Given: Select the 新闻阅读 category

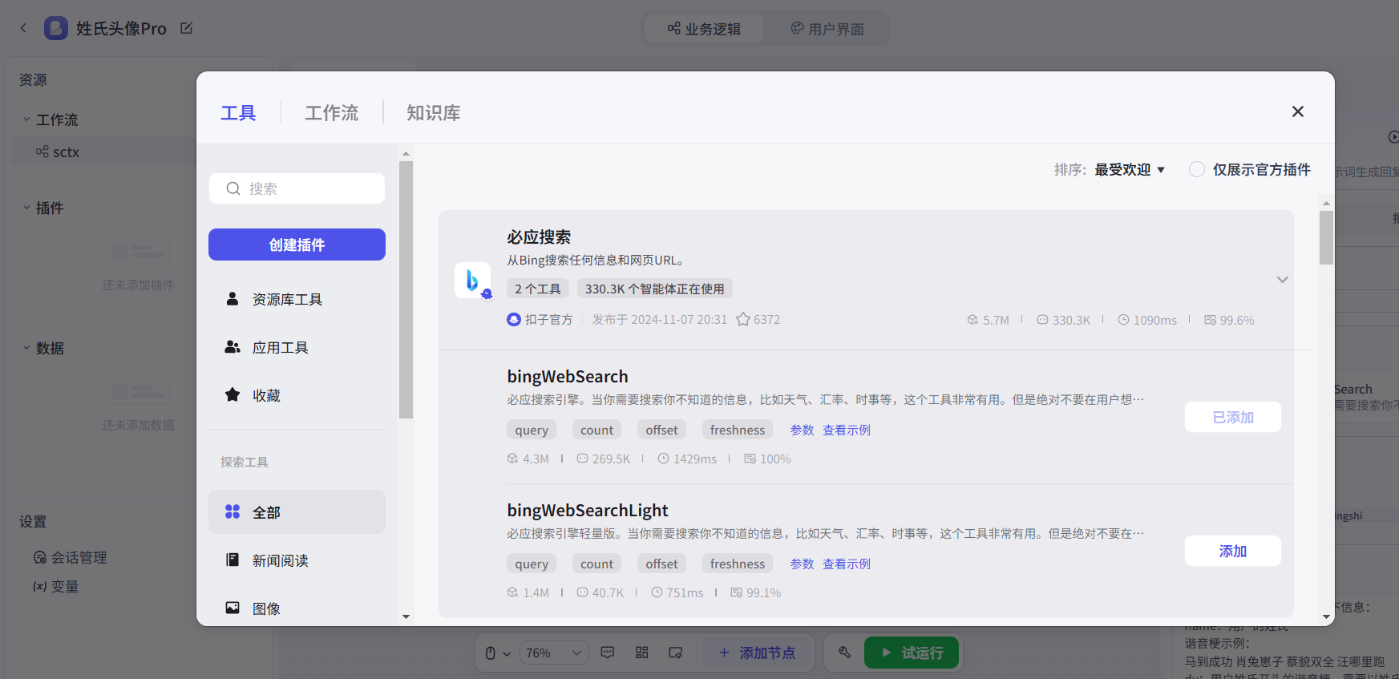Looking at the screenshot, I should (297, 560).
